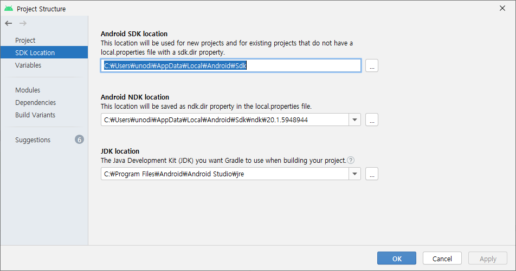
Task: Click the 'Android NDK location' heading
Action: [x=135, y=97]
